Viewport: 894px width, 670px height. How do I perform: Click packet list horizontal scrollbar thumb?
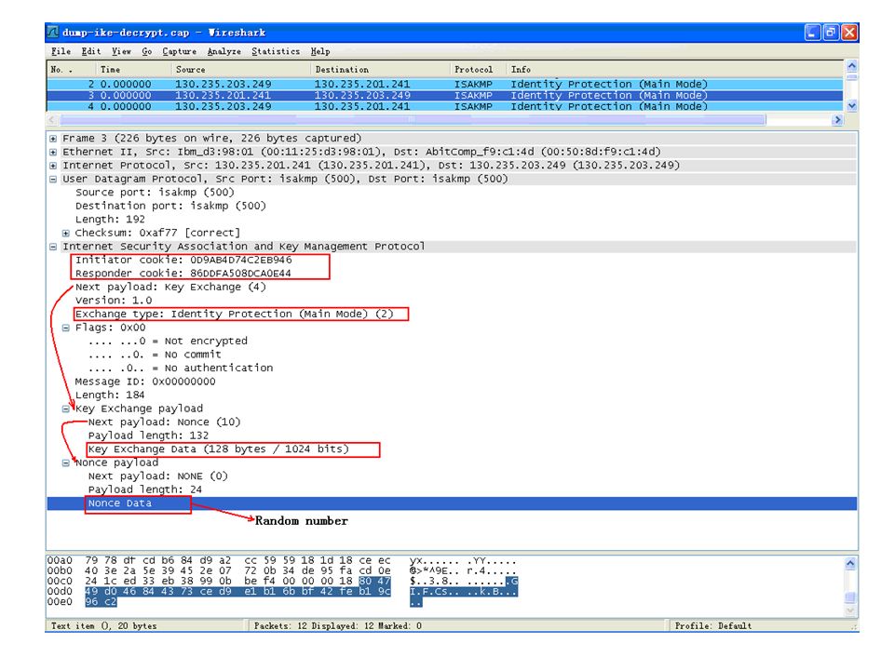click(x=413, y=120)
